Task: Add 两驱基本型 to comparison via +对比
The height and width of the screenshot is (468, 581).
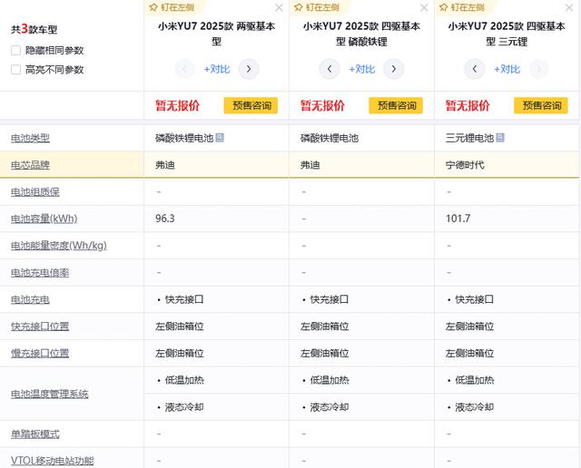Action: pos(217,69)
